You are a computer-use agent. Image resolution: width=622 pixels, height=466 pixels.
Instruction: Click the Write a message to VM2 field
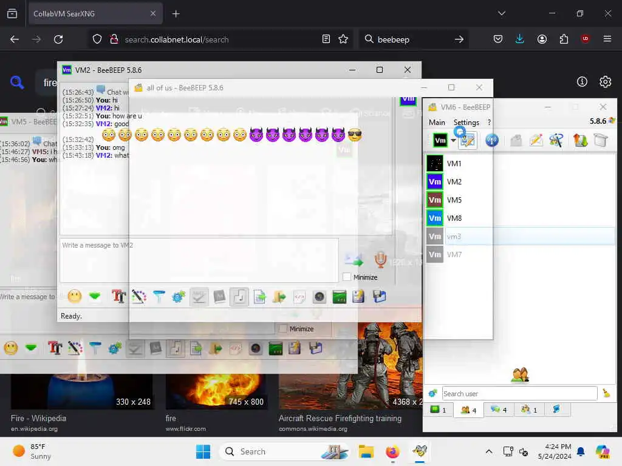[x=199, y=260]
